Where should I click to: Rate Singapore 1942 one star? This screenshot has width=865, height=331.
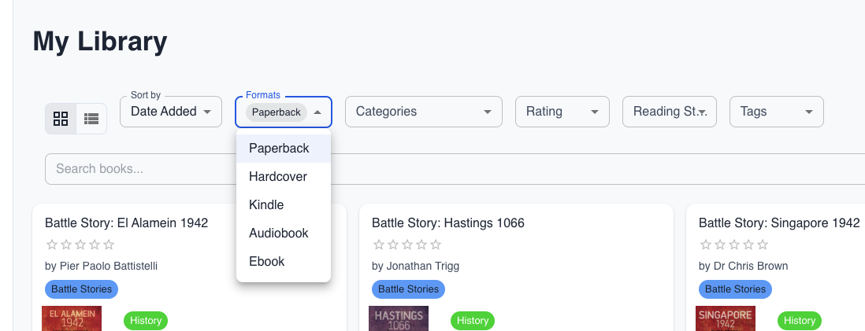706,245
